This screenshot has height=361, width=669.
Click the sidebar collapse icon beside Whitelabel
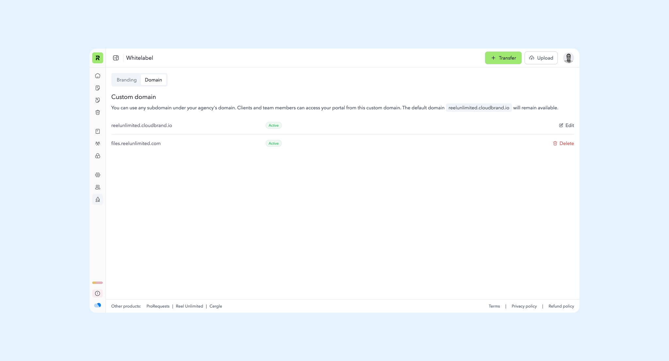coord(116,58)
